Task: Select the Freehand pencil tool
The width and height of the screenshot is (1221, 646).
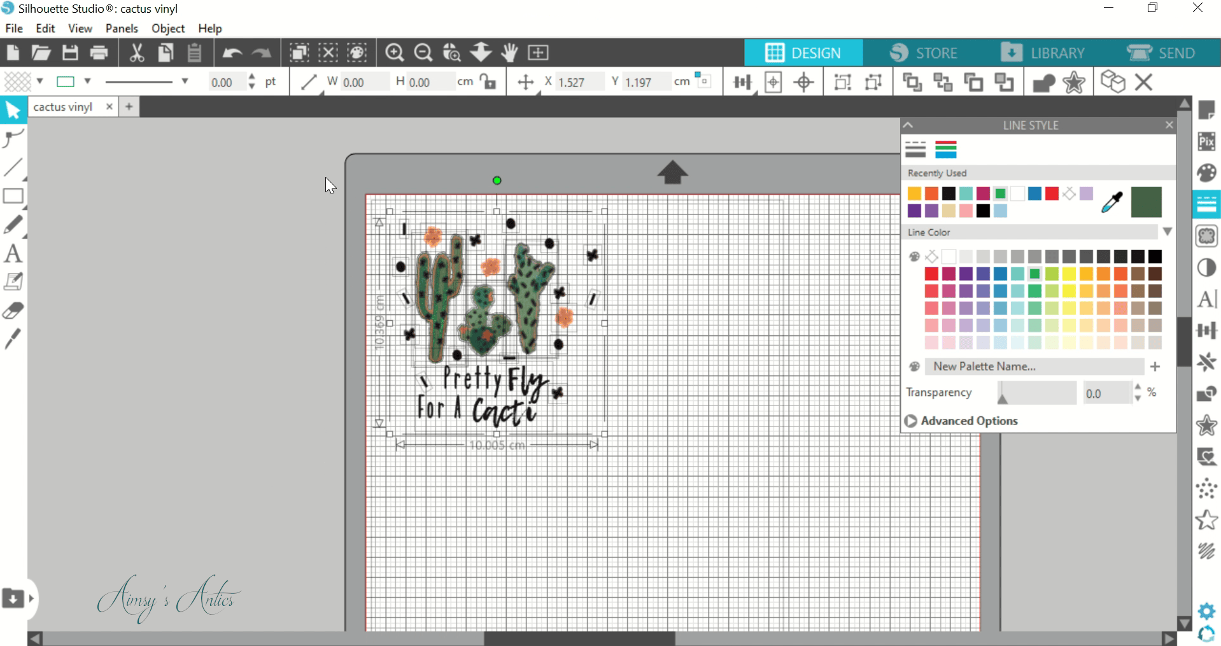Action: [13, 225]
